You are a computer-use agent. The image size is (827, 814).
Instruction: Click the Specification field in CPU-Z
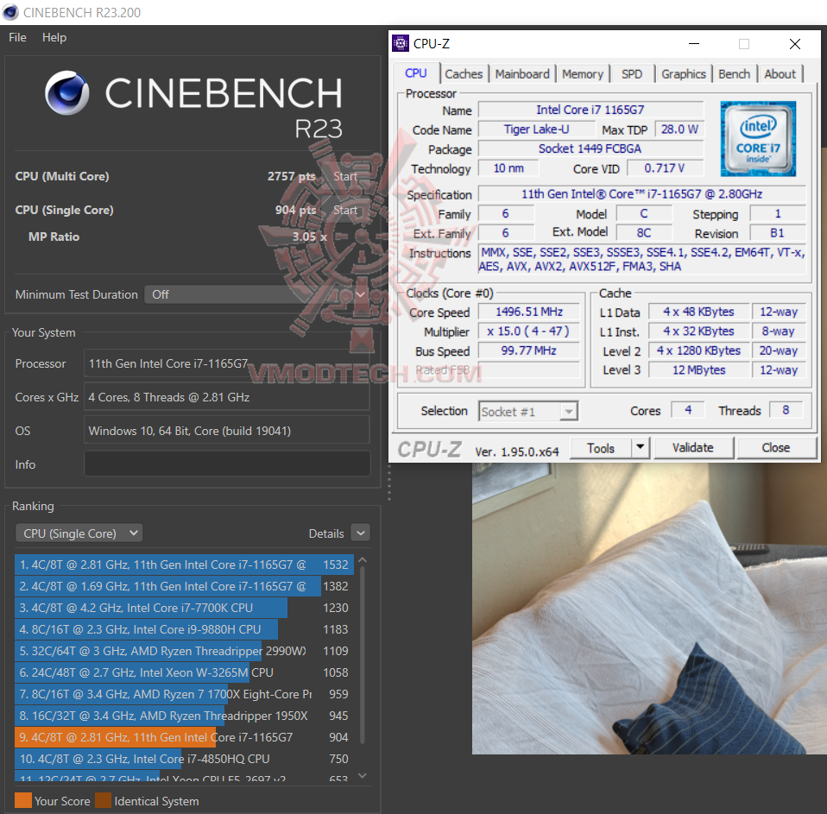pos(642,194)
